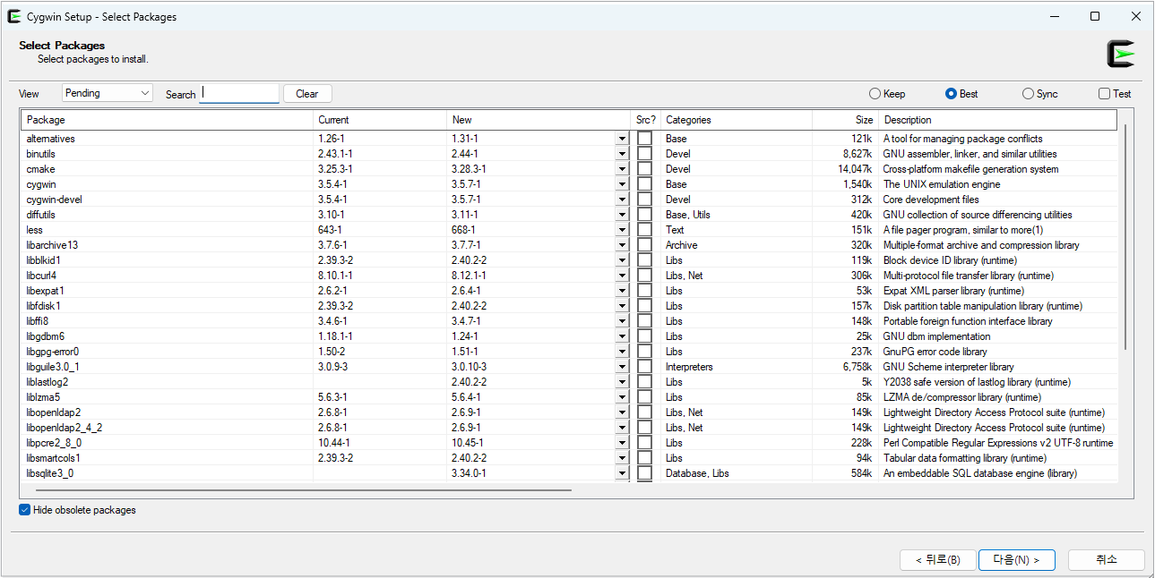Check the Src checkbox for libsqlite3_0
1155x578 pixels.
[645, 473]
